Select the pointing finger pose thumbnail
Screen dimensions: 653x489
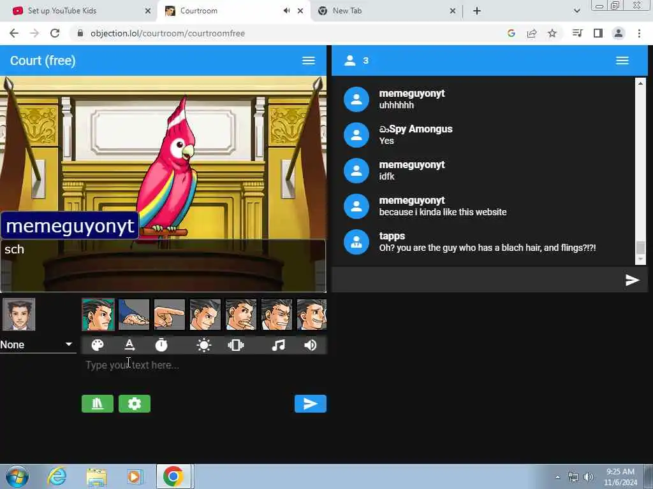point(170,315)
